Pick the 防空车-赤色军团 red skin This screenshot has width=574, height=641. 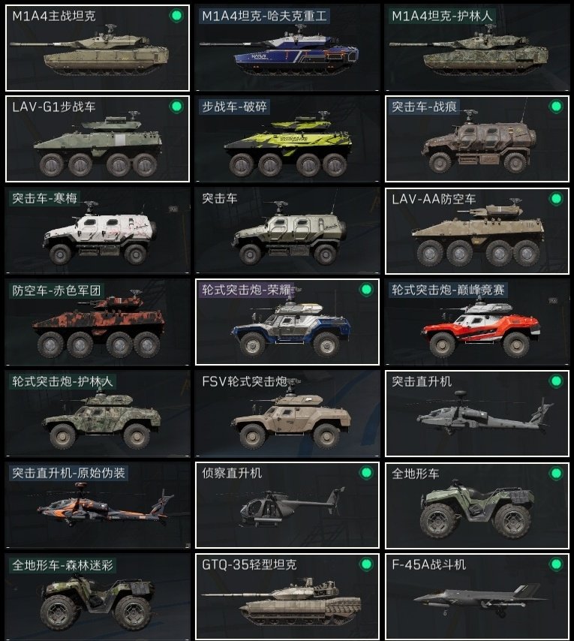coord(98,322)
